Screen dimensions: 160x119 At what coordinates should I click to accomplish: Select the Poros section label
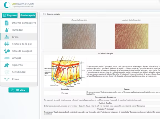click(x=16, y=79)
